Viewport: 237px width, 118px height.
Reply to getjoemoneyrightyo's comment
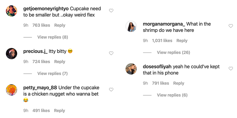coord(60,25)
